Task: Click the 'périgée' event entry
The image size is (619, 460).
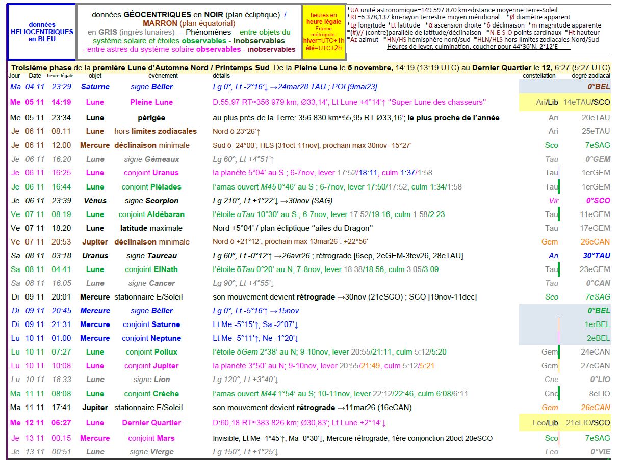Action: pyautogui.click(x=151, y=118)
